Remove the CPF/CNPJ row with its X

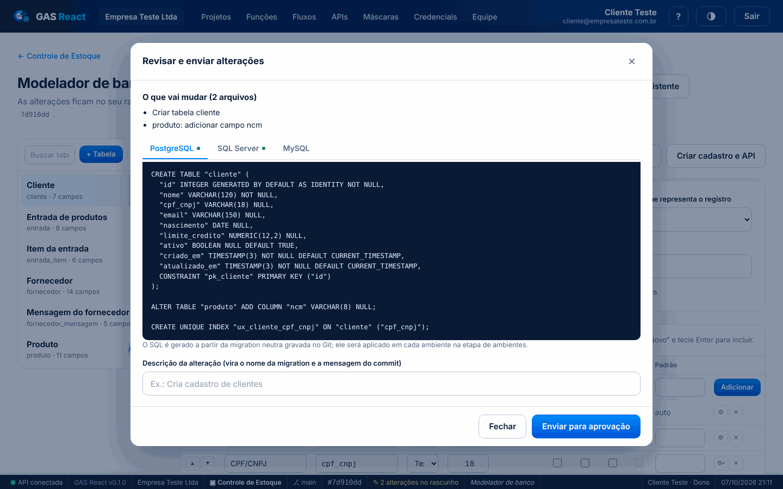click(736, 463)
